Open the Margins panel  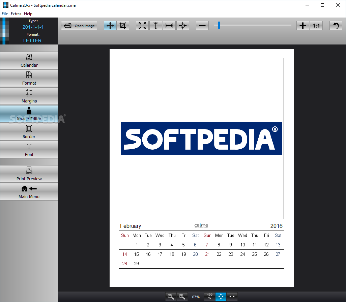click(x=29, y=96)
